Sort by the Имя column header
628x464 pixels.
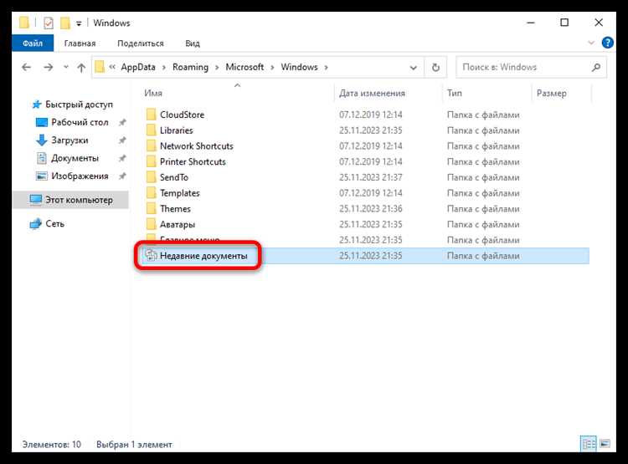[153, 93]
